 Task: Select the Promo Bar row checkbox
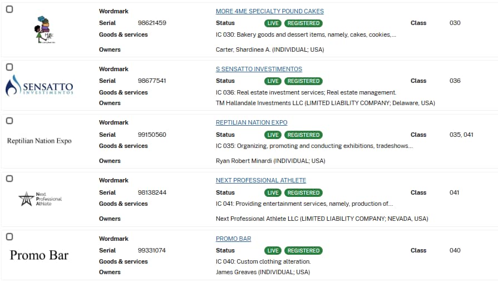pyautogui.click(x=9, y=236)
